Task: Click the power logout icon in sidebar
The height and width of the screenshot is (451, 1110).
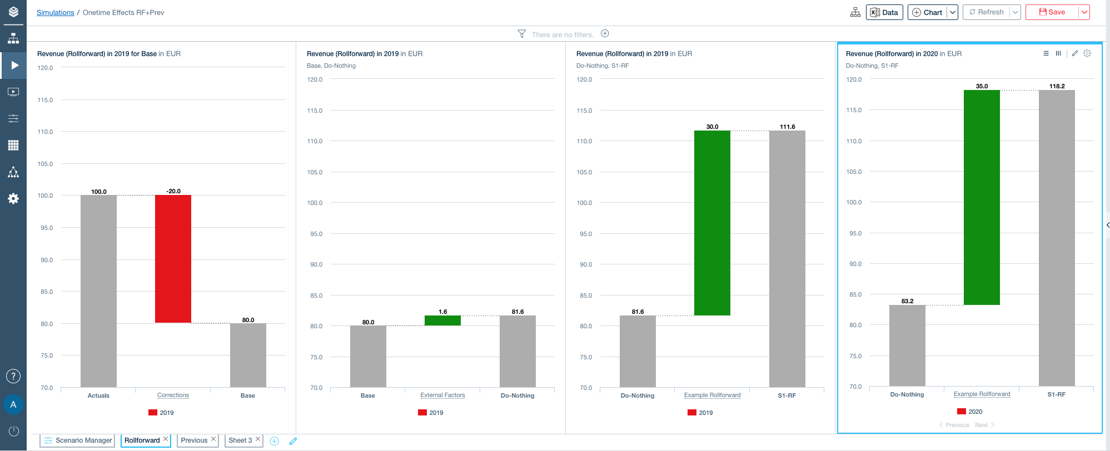Action: pos(13,431)
